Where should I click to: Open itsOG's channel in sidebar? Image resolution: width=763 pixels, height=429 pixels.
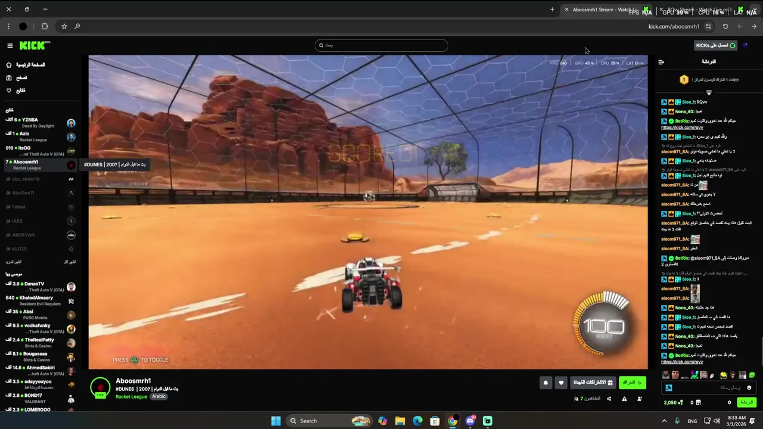39,150
